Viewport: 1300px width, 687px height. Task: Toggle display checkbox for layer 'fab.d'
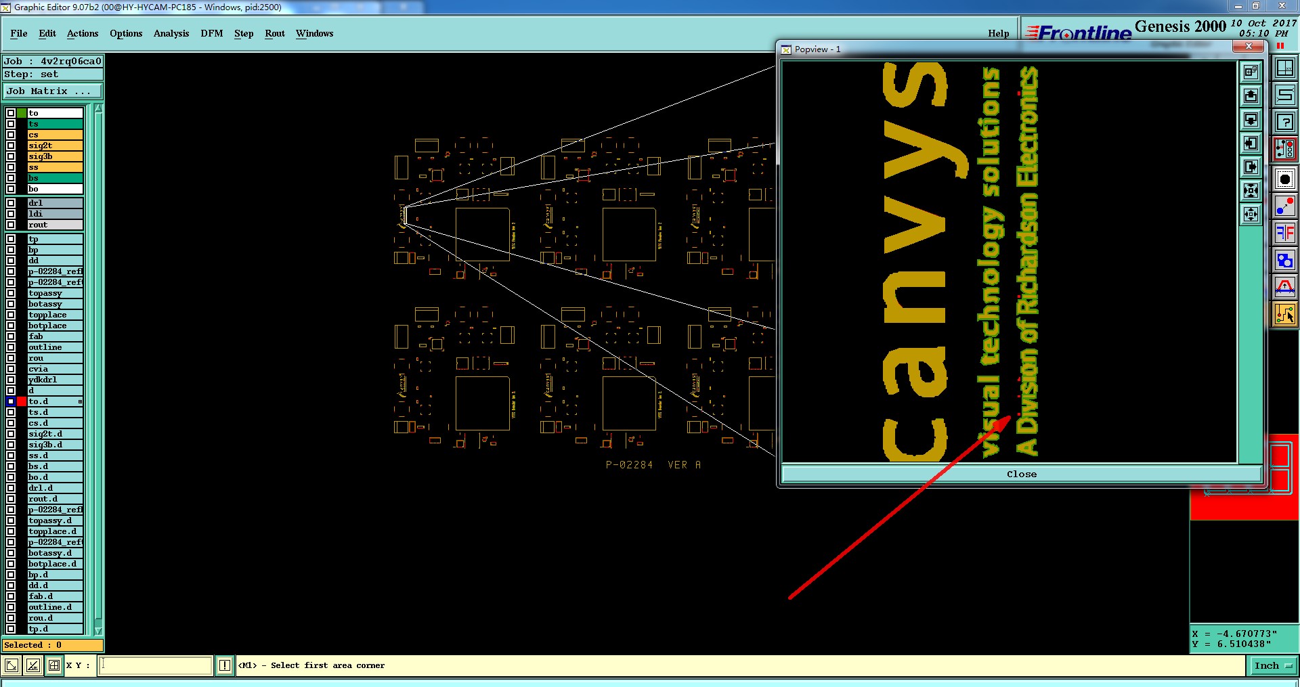pyautogui.click(x=11, y=596)
